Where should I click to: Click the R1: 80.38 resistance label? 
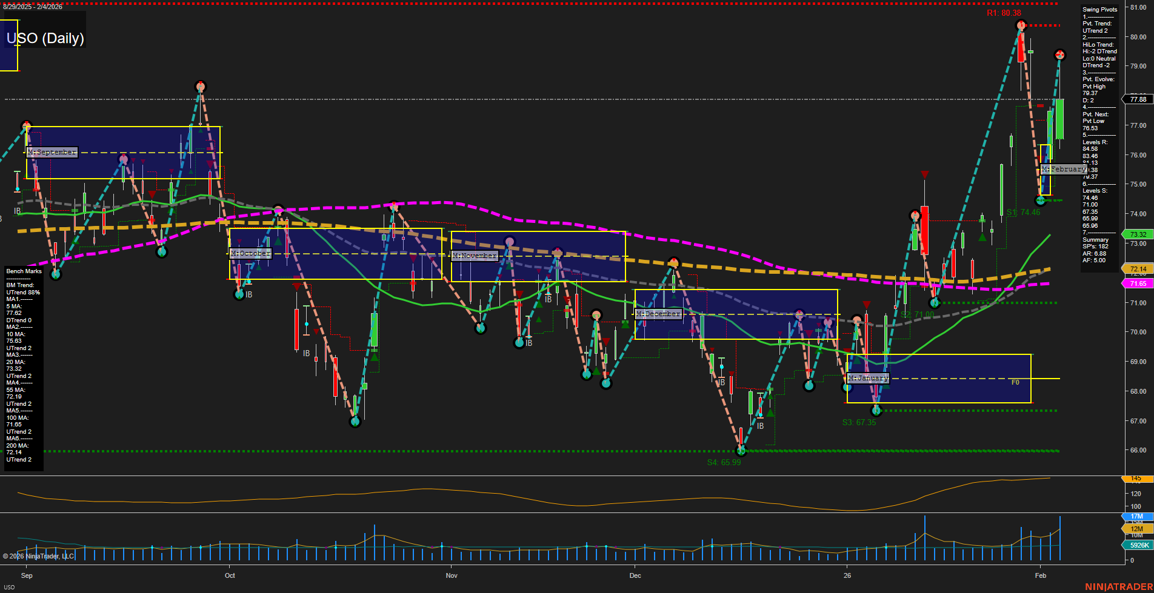click(x=1004, y=13)
